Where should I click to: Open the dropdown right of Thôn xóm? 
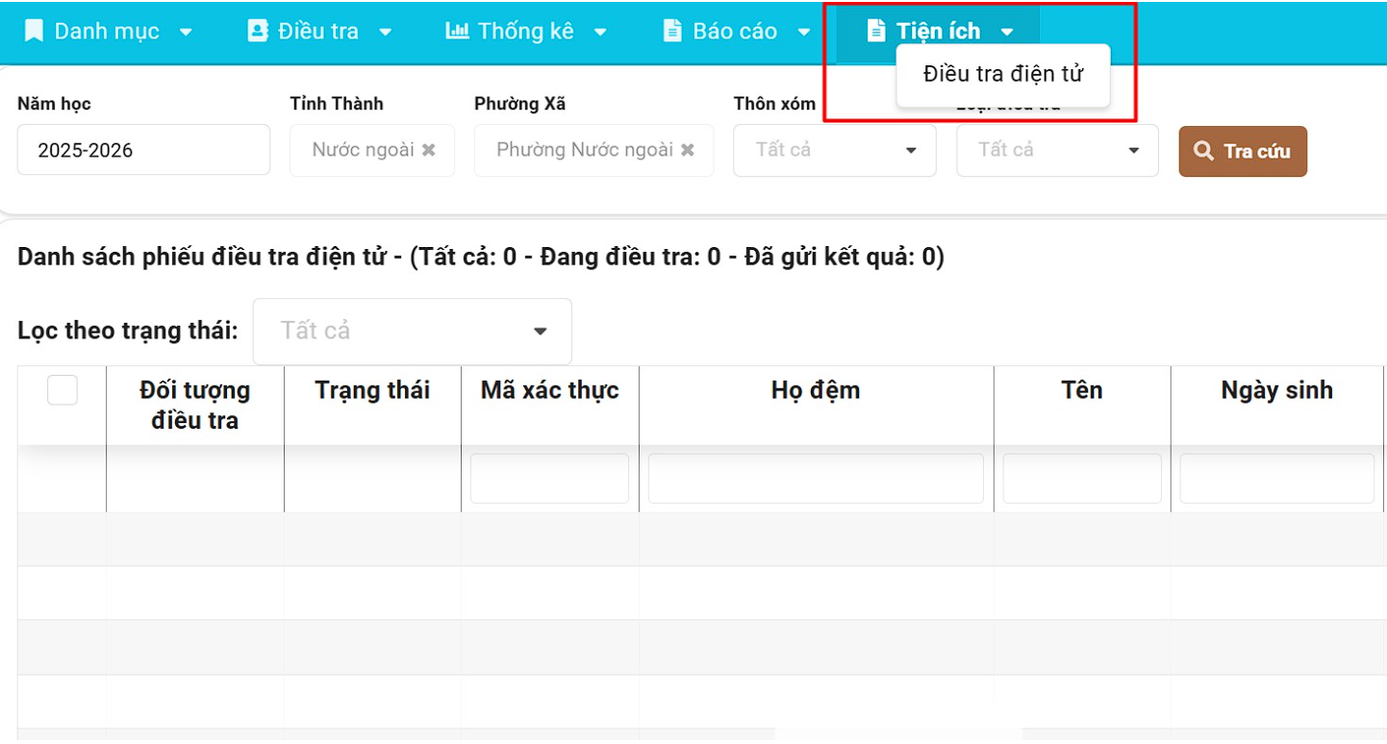(x=1056, y=151)
